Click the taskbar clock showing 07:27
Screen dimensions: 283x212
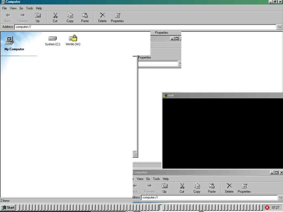pos(276,208)
